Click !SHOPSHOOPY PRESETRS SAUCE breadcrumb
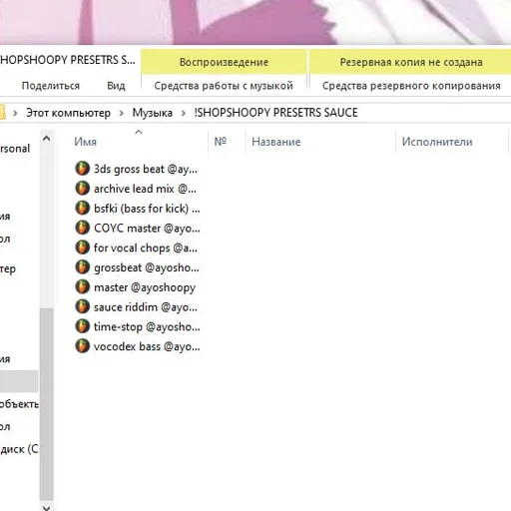This screenshot has height=511, width=511. point(275,113)
